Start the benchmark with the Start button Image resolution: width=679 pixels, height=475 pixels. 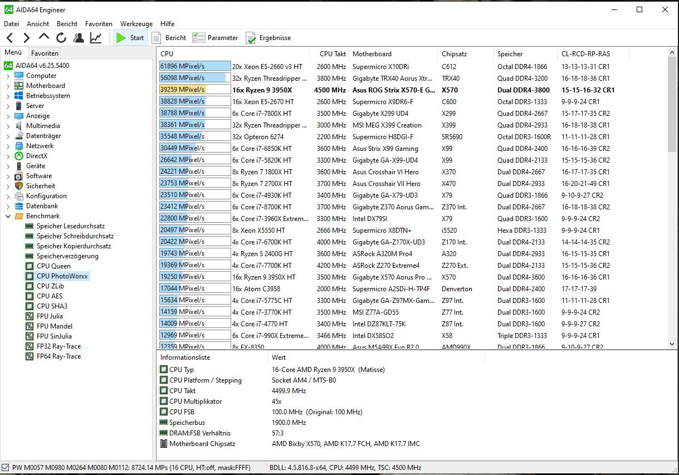click(x=130, y=38)
